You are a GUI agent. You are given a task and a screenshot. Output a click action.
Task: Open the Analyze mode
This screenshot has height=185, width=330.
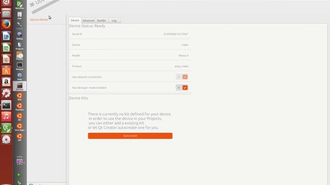20,66
